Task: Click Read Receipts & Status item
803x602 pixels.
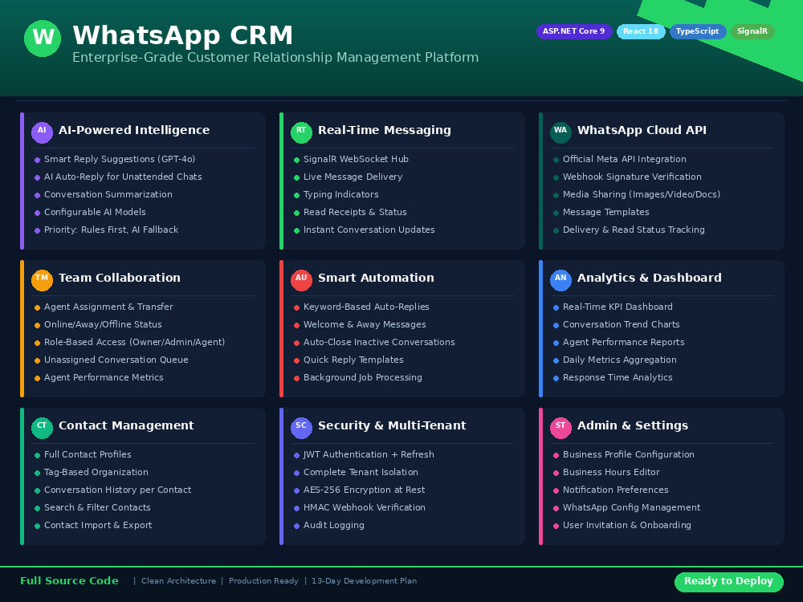Action: click(355, 212)
